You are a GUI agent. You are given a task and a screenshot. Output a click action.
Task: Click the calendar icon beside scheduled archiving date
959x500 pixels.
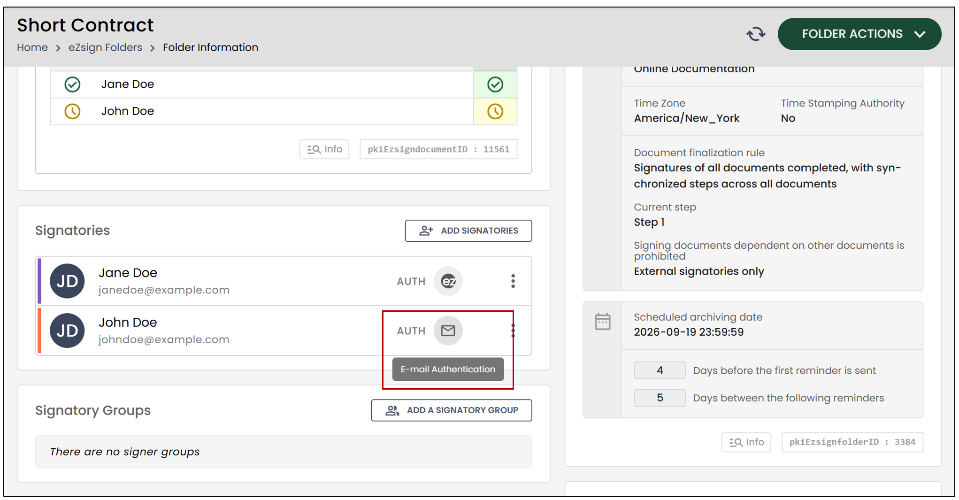click(602, 322)
